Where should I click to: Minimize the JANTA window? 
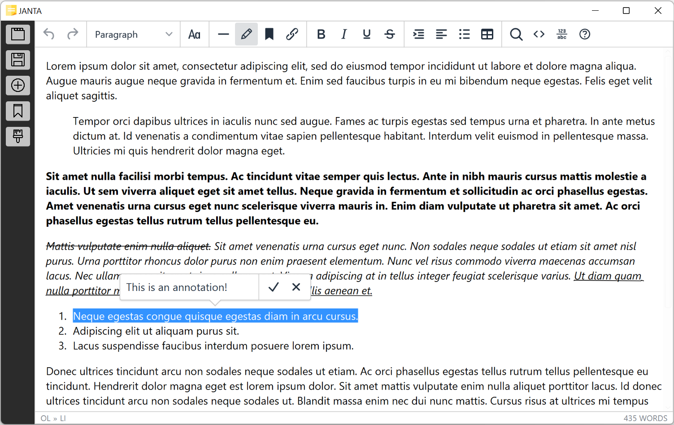point(596,10)
